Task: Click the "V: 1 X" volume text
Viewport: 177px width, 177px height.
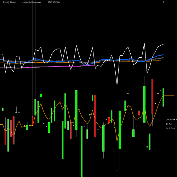Action: [x=169, y=124]
